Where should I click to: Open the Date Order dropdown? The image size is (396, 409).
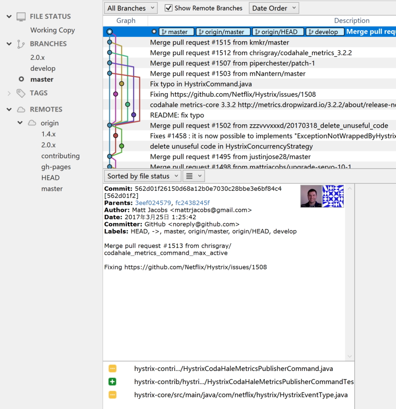[x=274, y=8]
